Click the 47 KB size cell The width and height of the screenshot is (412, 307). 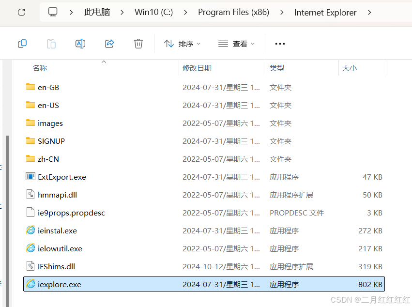tap(372, 177)
